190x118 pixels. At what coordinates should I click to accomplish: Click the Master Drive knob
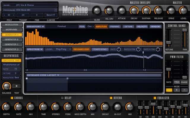tap(171, 11)
